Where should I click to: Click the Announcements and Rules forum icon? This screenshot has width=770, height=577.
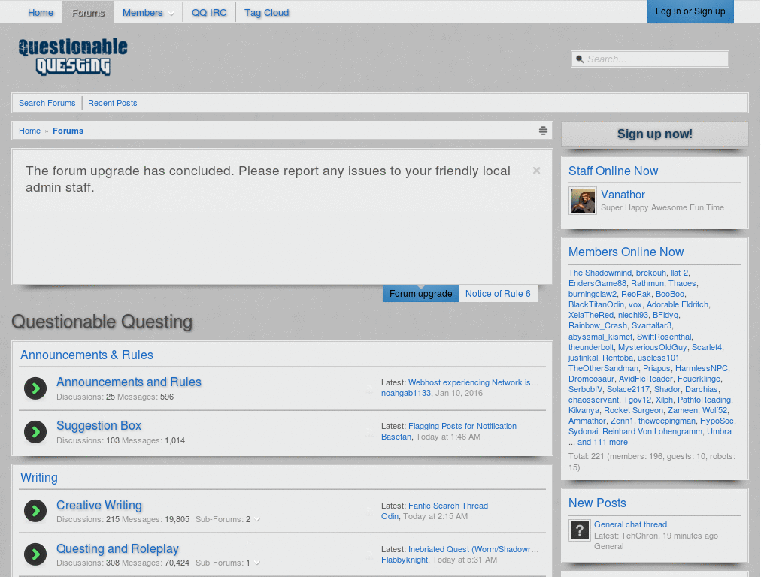pos(35,388)
